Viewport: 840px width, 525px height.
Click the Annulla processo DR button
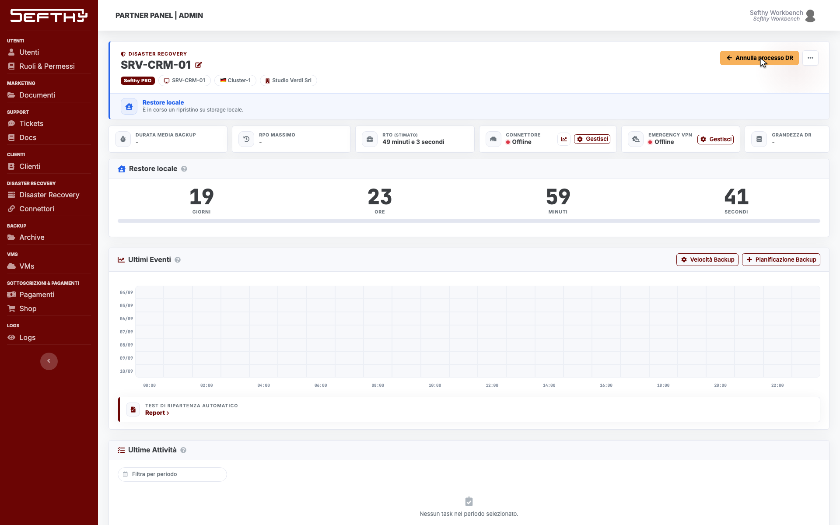[x=759, y=58]
